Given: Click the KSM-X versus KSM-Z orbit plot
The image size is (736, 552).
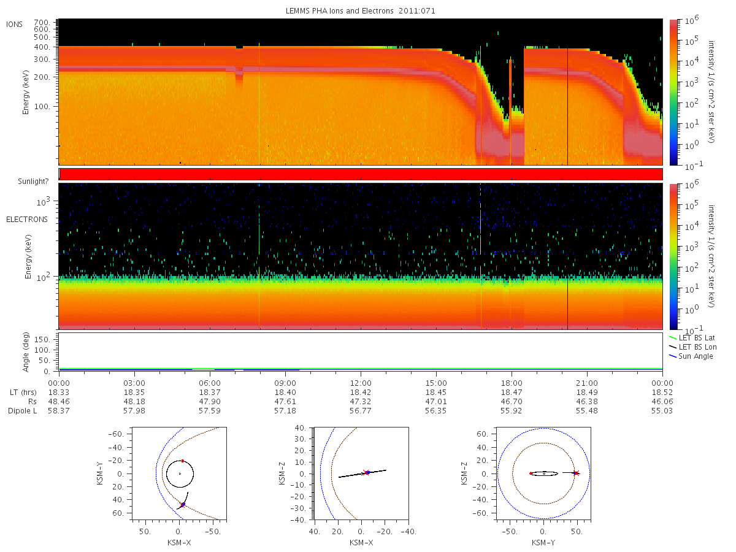Looking at the screenshot, I should pos(361,473).
